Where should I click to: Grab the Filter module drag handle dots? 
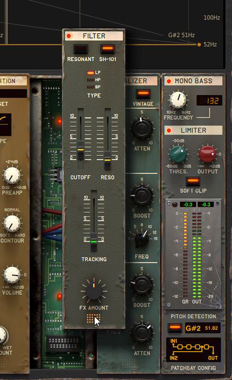(94, 318)
